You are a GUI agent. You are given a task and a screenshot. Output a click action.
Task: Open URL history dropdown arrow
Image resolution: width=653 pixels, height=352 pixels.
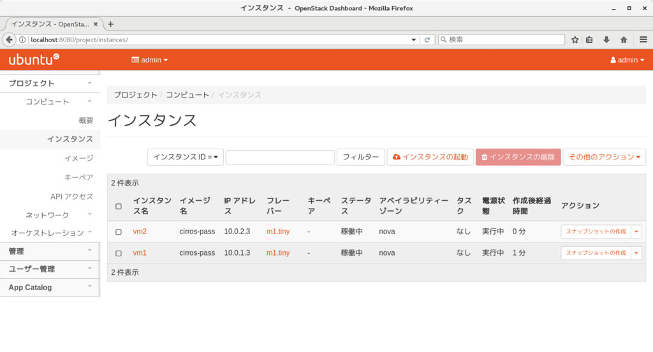413,40
